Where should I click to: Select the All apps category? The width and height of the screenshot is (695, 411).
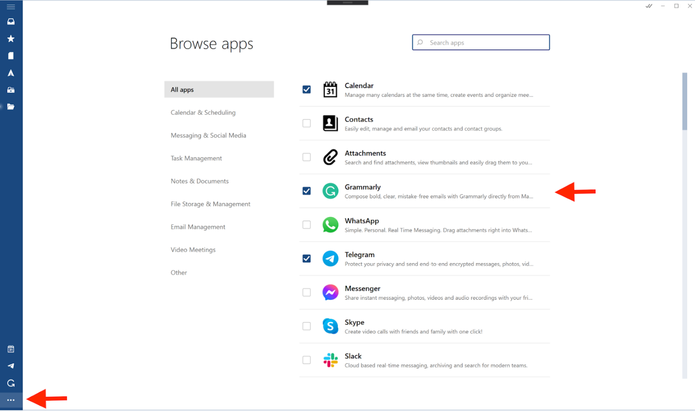pyautogui.click(x=219, y=90)
